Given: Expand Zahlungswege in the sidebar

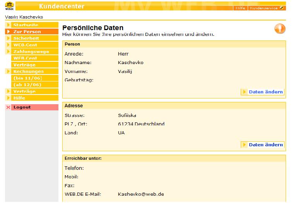Looking at the screenshot, I should click(x=31, y=51).
